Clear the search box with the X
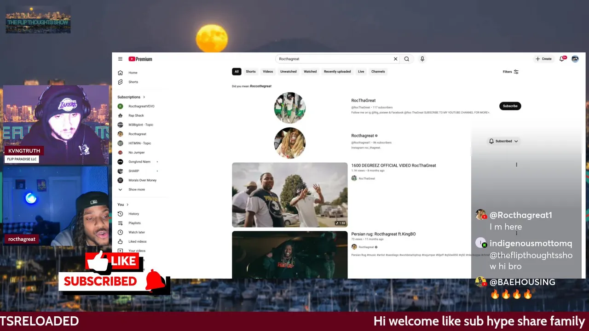Image resolution: width=589 pixels, height=331 pixels. pos(395,59)
